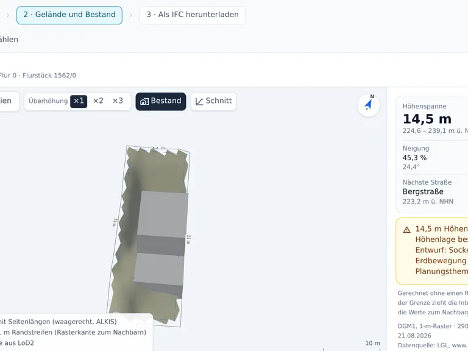This screenshot has width=468, height=351.
Task: Click the 10 m scale bar label
Action: point(373,343)
